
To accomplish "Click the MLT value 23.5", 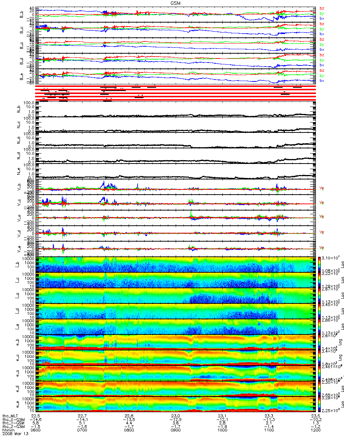I will tap(315, 416).
